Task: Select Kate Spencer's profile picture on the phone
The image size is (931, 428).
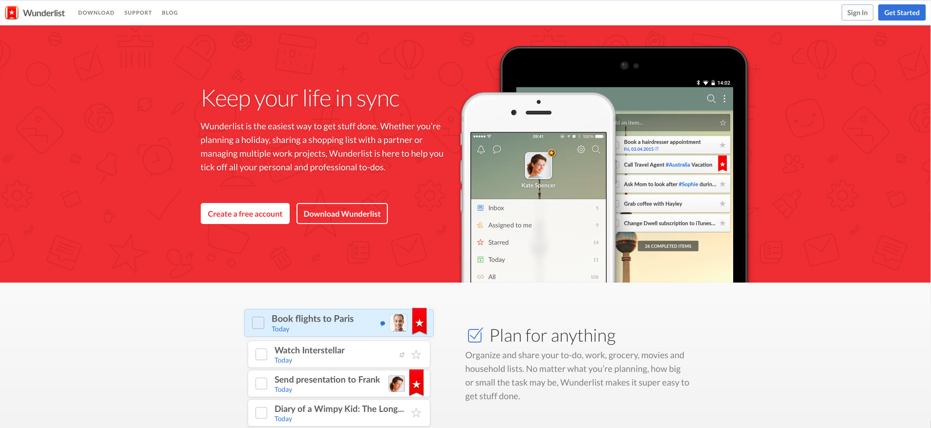Action: (538, 165)
